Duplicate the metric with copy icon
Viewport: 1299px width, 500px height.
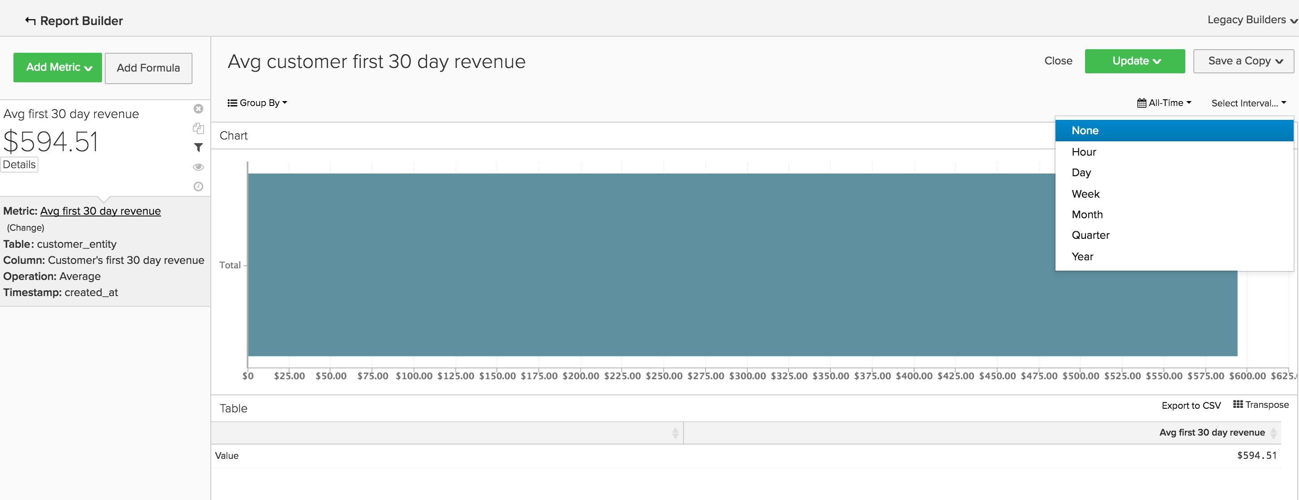tap(198, 128)
